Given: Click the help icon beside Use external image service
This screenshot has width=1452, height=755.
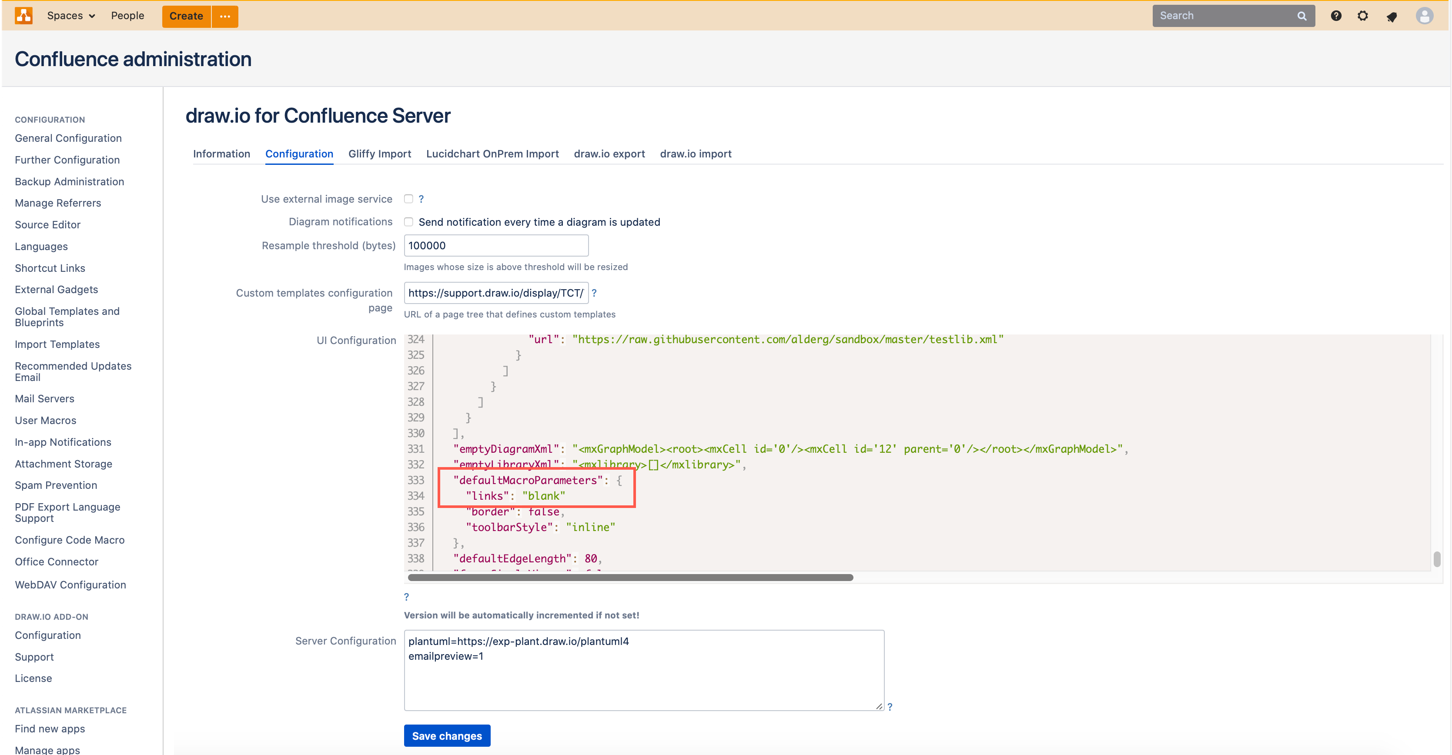Looking at the screenshot, I should point(421,199).
